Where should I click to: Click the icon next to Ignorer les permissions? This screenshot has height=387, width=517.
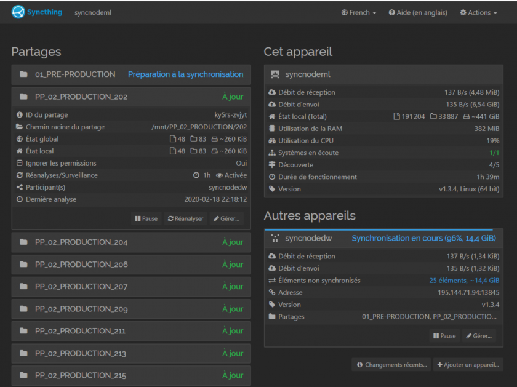click(x=20, y=163)
